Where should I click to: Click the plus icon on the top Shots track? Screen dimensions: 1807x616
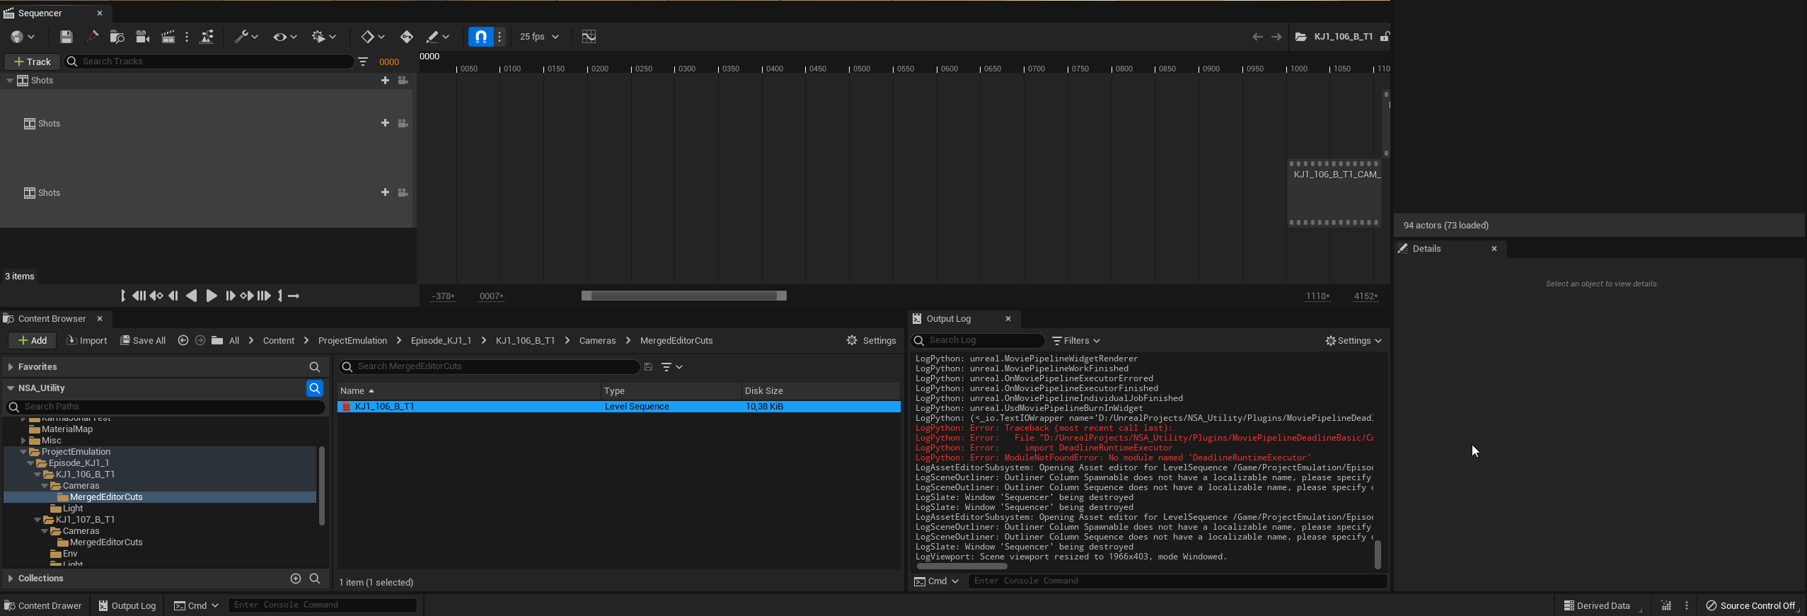(x=385, y=81)
